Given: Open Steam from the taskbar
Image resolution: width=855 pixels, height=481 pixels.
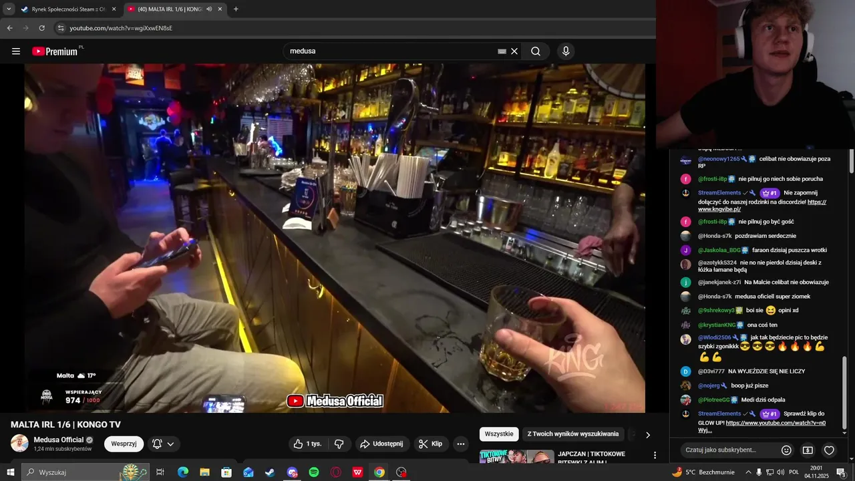Looking at the screenshot, I should coord(270,472).
